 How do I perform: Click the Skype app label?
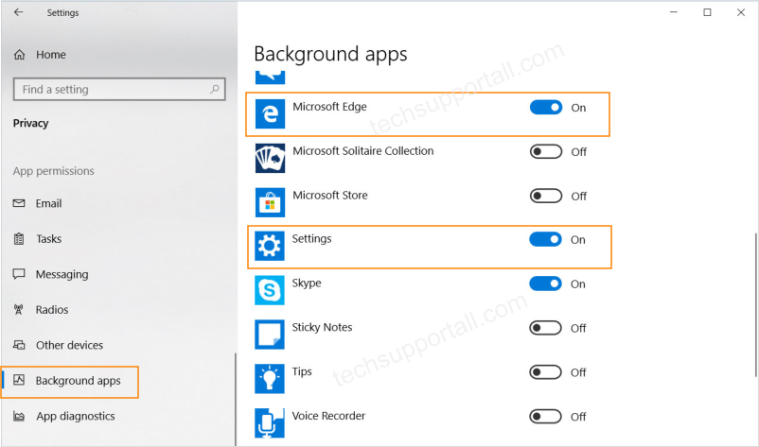307,284
